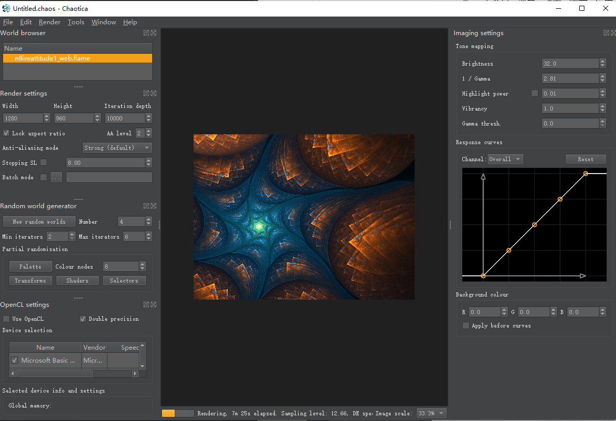Float the Render settings panel

[146, 93]
